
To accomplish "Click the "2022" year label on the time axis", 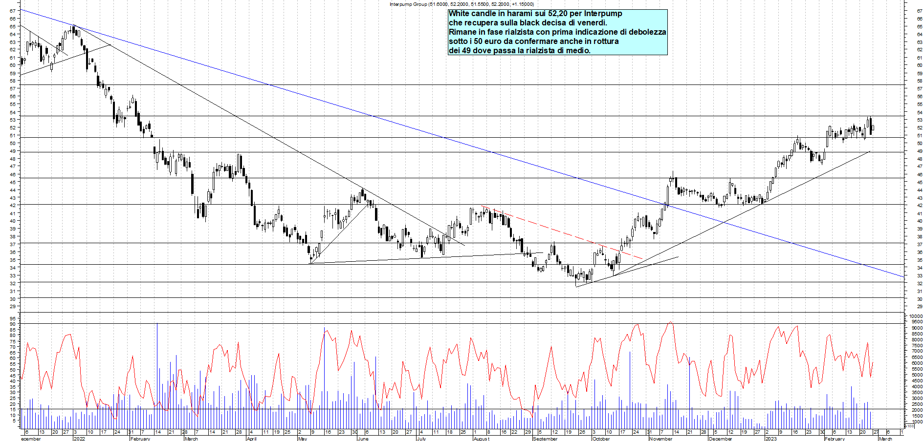I will click(x=79, y=439).
